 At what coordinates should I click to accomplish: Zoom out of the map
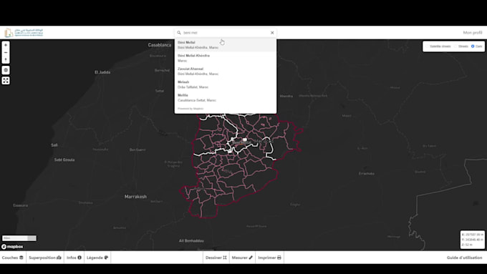pyautogui.click(x=6, y=52)
